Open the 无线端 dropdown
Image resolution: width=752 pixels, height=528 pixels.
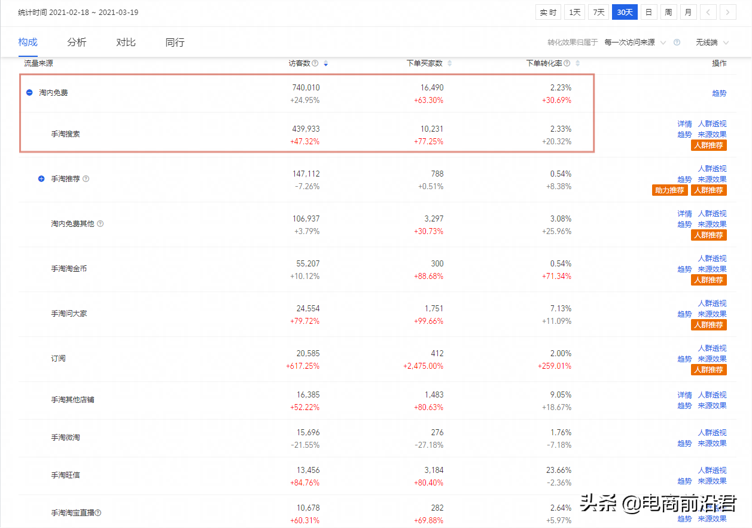coord(711,42)
